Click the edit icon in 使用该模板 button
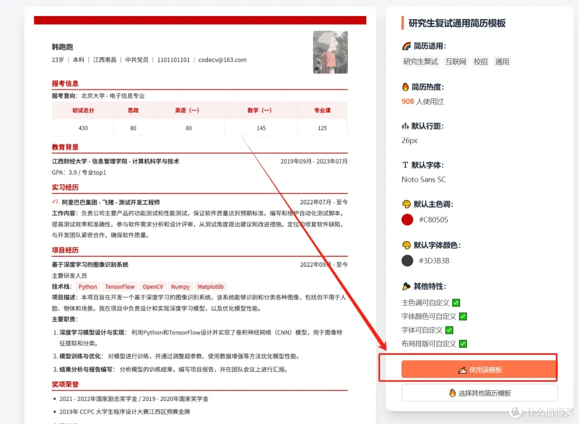Screen dimensions: 579x424 tap(462, 370)
